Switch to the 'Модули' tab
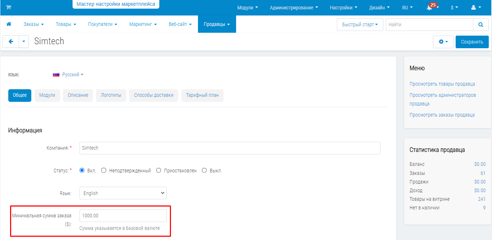Image resolution: width=492 pixels, height=240 pixels. point(47,95)
